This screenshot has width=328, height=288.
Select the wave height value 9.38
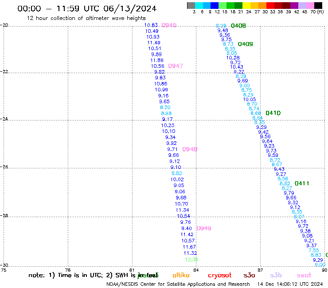[x=305, y=231]
